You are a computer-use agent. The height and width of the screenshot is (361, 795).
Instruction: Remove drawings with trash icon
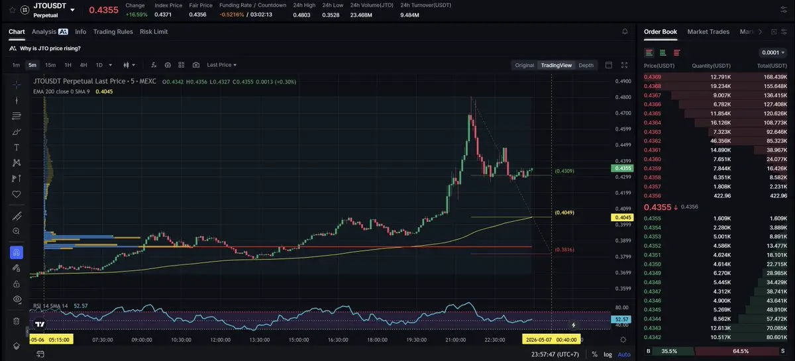click(x=17, y=321)
